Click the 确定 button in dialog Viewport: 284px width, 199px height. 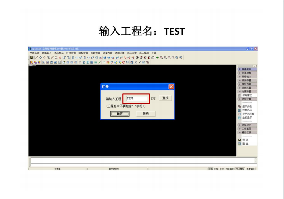click(x=120, y=114)
